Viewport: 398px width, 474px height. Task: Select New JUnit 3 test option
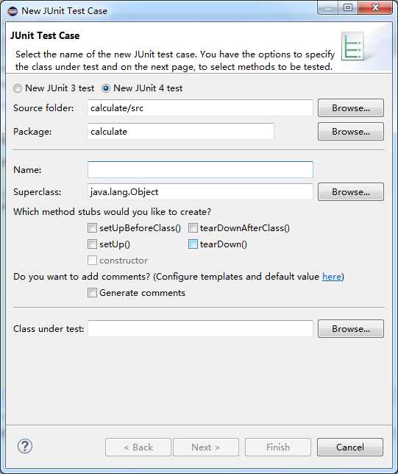(x=18, y=88)
